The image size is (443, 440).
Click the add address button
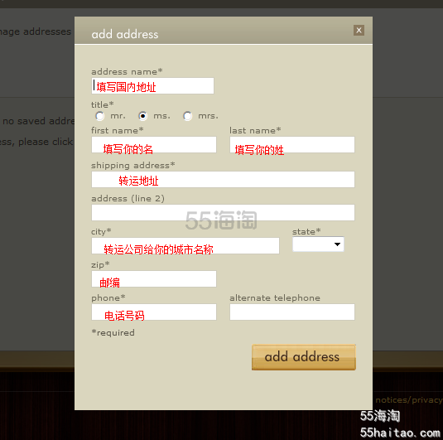(x=304, y=357)
